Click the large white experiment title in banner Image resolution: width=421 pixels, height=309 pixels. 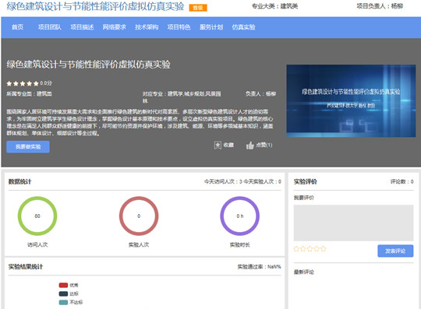[89, 65]
